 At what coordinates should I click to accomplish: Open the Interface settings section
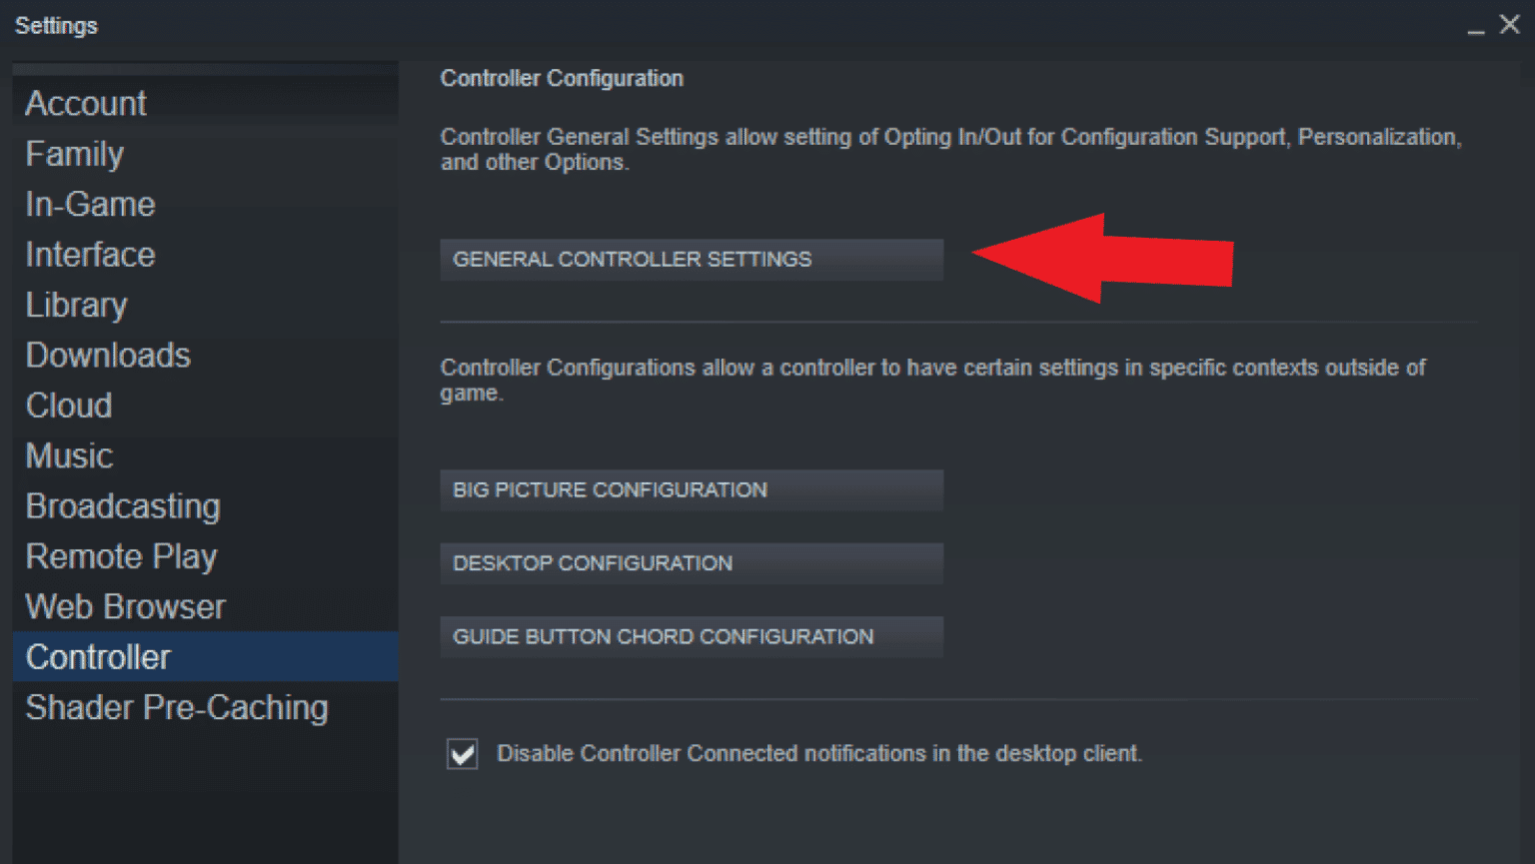pyautogui.click(x=90, y=255)
